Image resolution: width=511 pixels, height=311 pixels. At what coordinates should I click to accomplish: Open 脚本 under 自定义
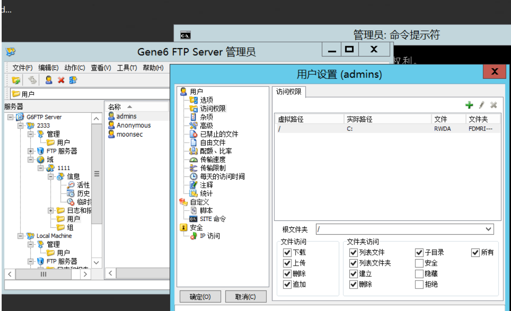(206, 210)
